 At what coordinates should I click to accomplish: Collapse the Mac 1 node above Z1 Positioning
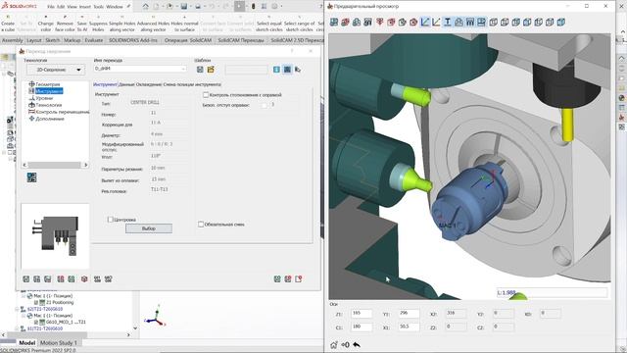tap(24, 296)
